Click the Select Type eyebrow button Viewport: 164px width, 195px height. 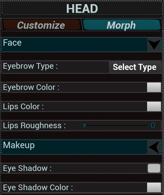coord(135,67)
